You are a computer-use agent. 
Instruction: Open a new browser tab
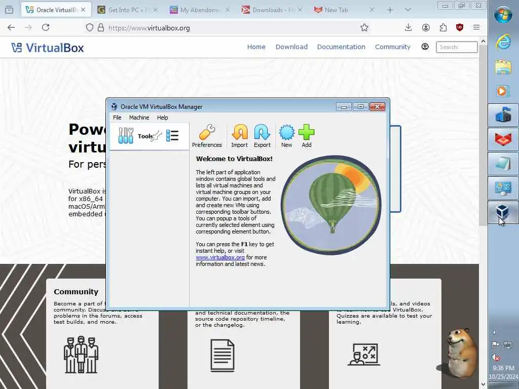390,10
